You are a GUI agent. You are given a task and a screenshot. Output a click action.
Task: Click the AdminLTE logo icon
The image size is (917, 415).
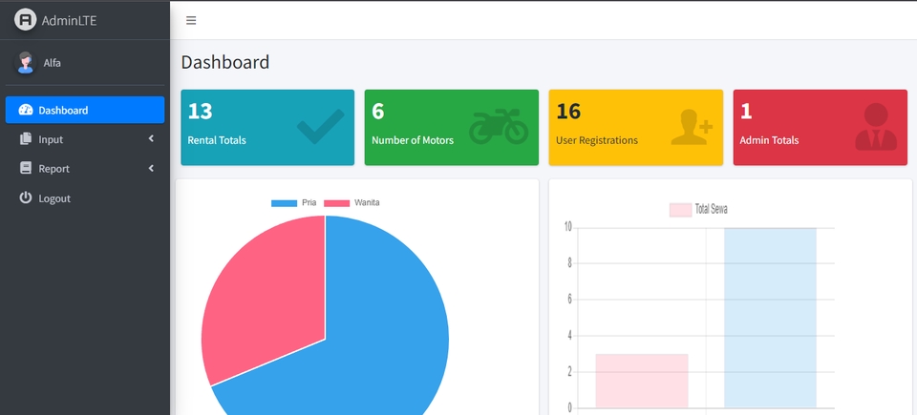[25, 20]
